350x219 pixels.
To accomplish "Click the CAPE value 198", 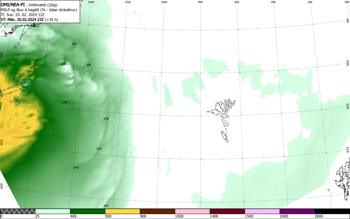I will 106,119.
